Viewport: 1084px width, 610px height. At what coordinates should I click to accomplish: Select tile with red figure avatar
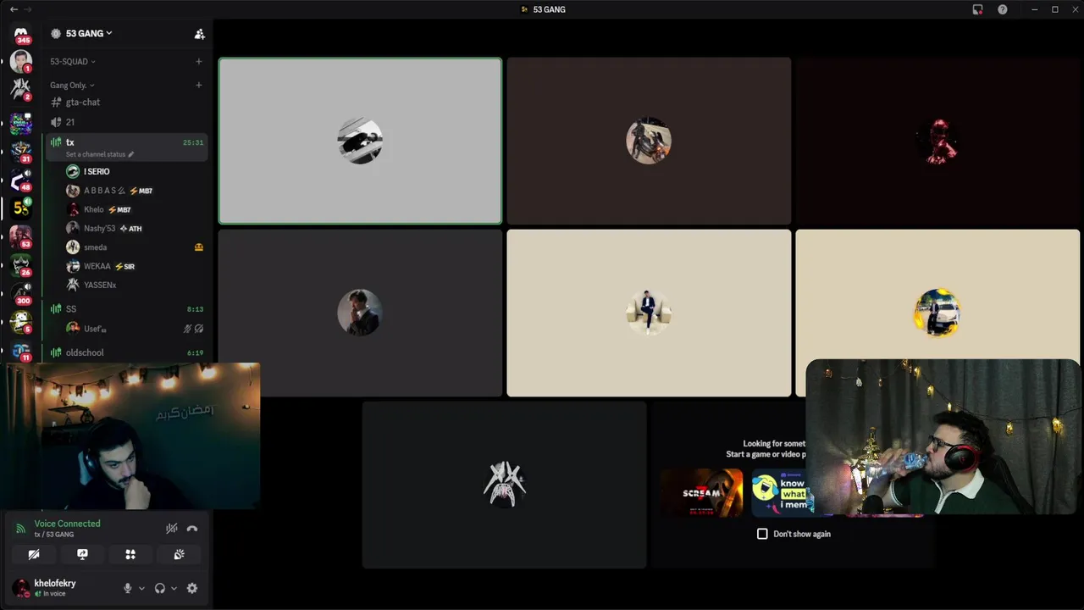(x=938, y=141)
